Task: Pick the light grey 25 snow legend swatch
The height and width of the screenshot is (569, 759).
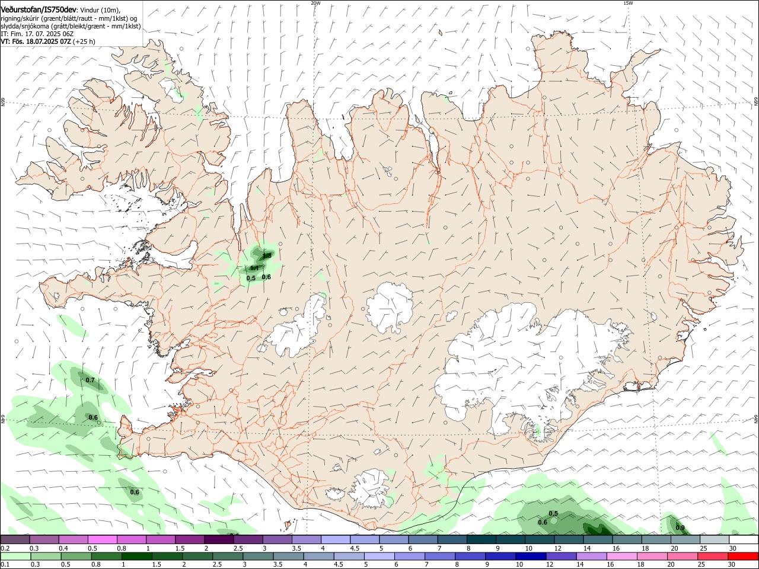Action: 715,540
